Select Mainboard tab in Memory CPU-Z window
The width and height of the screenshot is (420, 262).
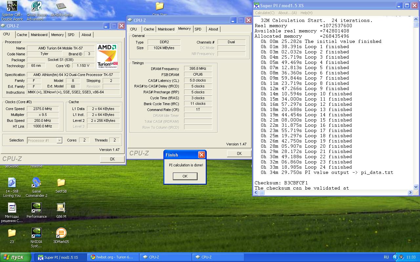click(x=166, y=29)
